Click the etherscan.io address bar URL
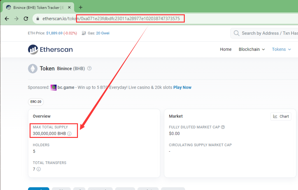This screenshot has height=190, width=298. (111, 19)
